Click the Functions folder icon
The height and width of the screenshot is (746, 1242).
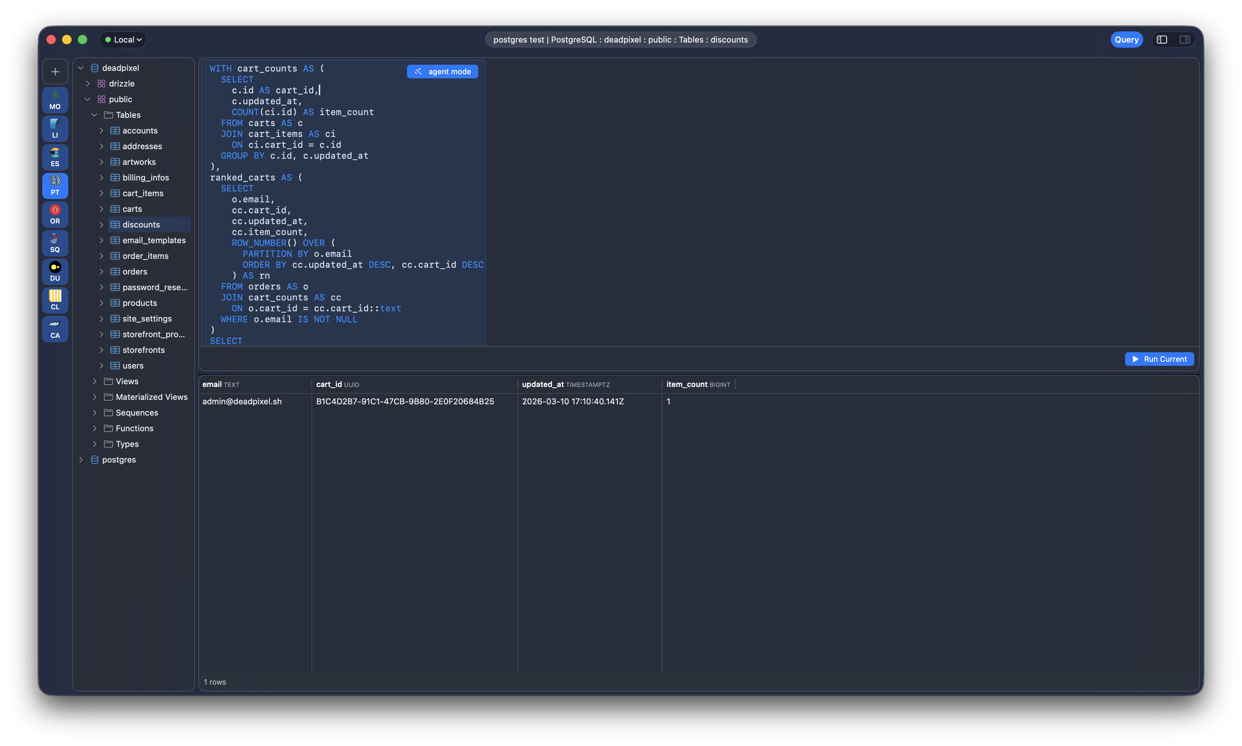[108, 428]
